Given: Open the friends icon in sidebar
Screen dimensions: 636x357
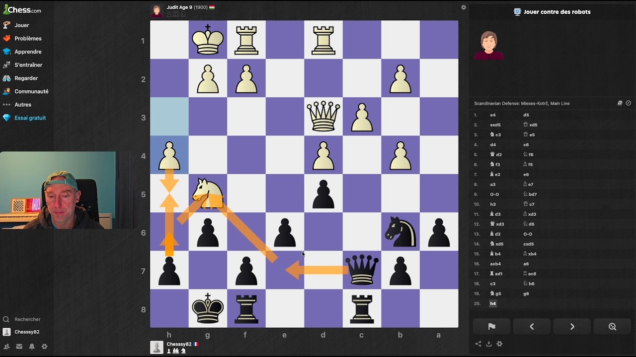Looking at the screenshot, I should [x=6, y=347].
